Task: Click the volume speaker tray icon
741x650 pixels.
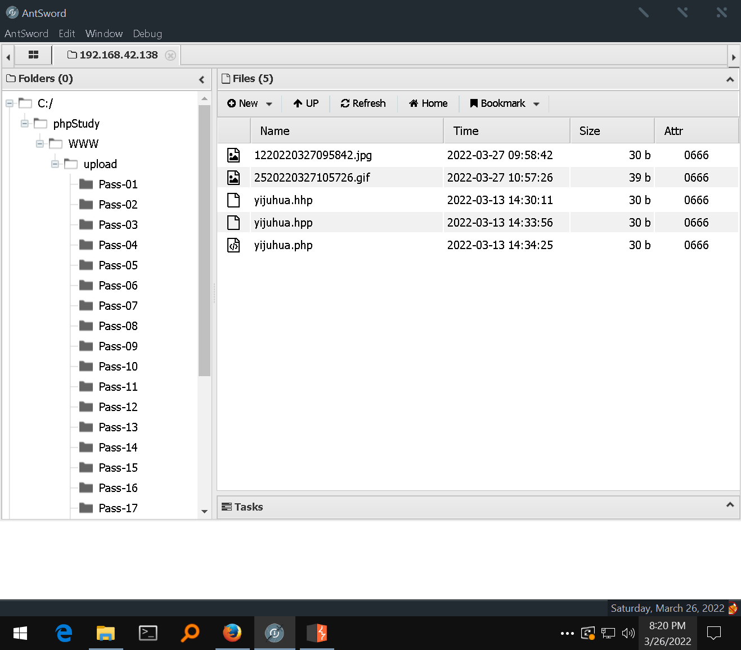Action: click(x=628, y=633)
